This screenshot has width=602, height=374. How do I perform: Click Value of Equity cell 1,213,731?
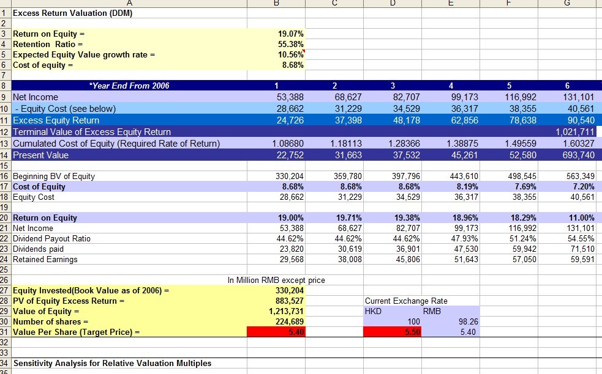[x=276, y=311]
